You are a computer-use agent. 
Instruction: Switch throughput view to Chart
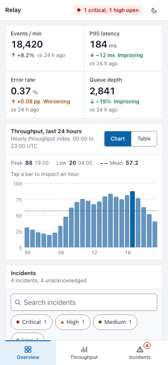pos(118,139)
